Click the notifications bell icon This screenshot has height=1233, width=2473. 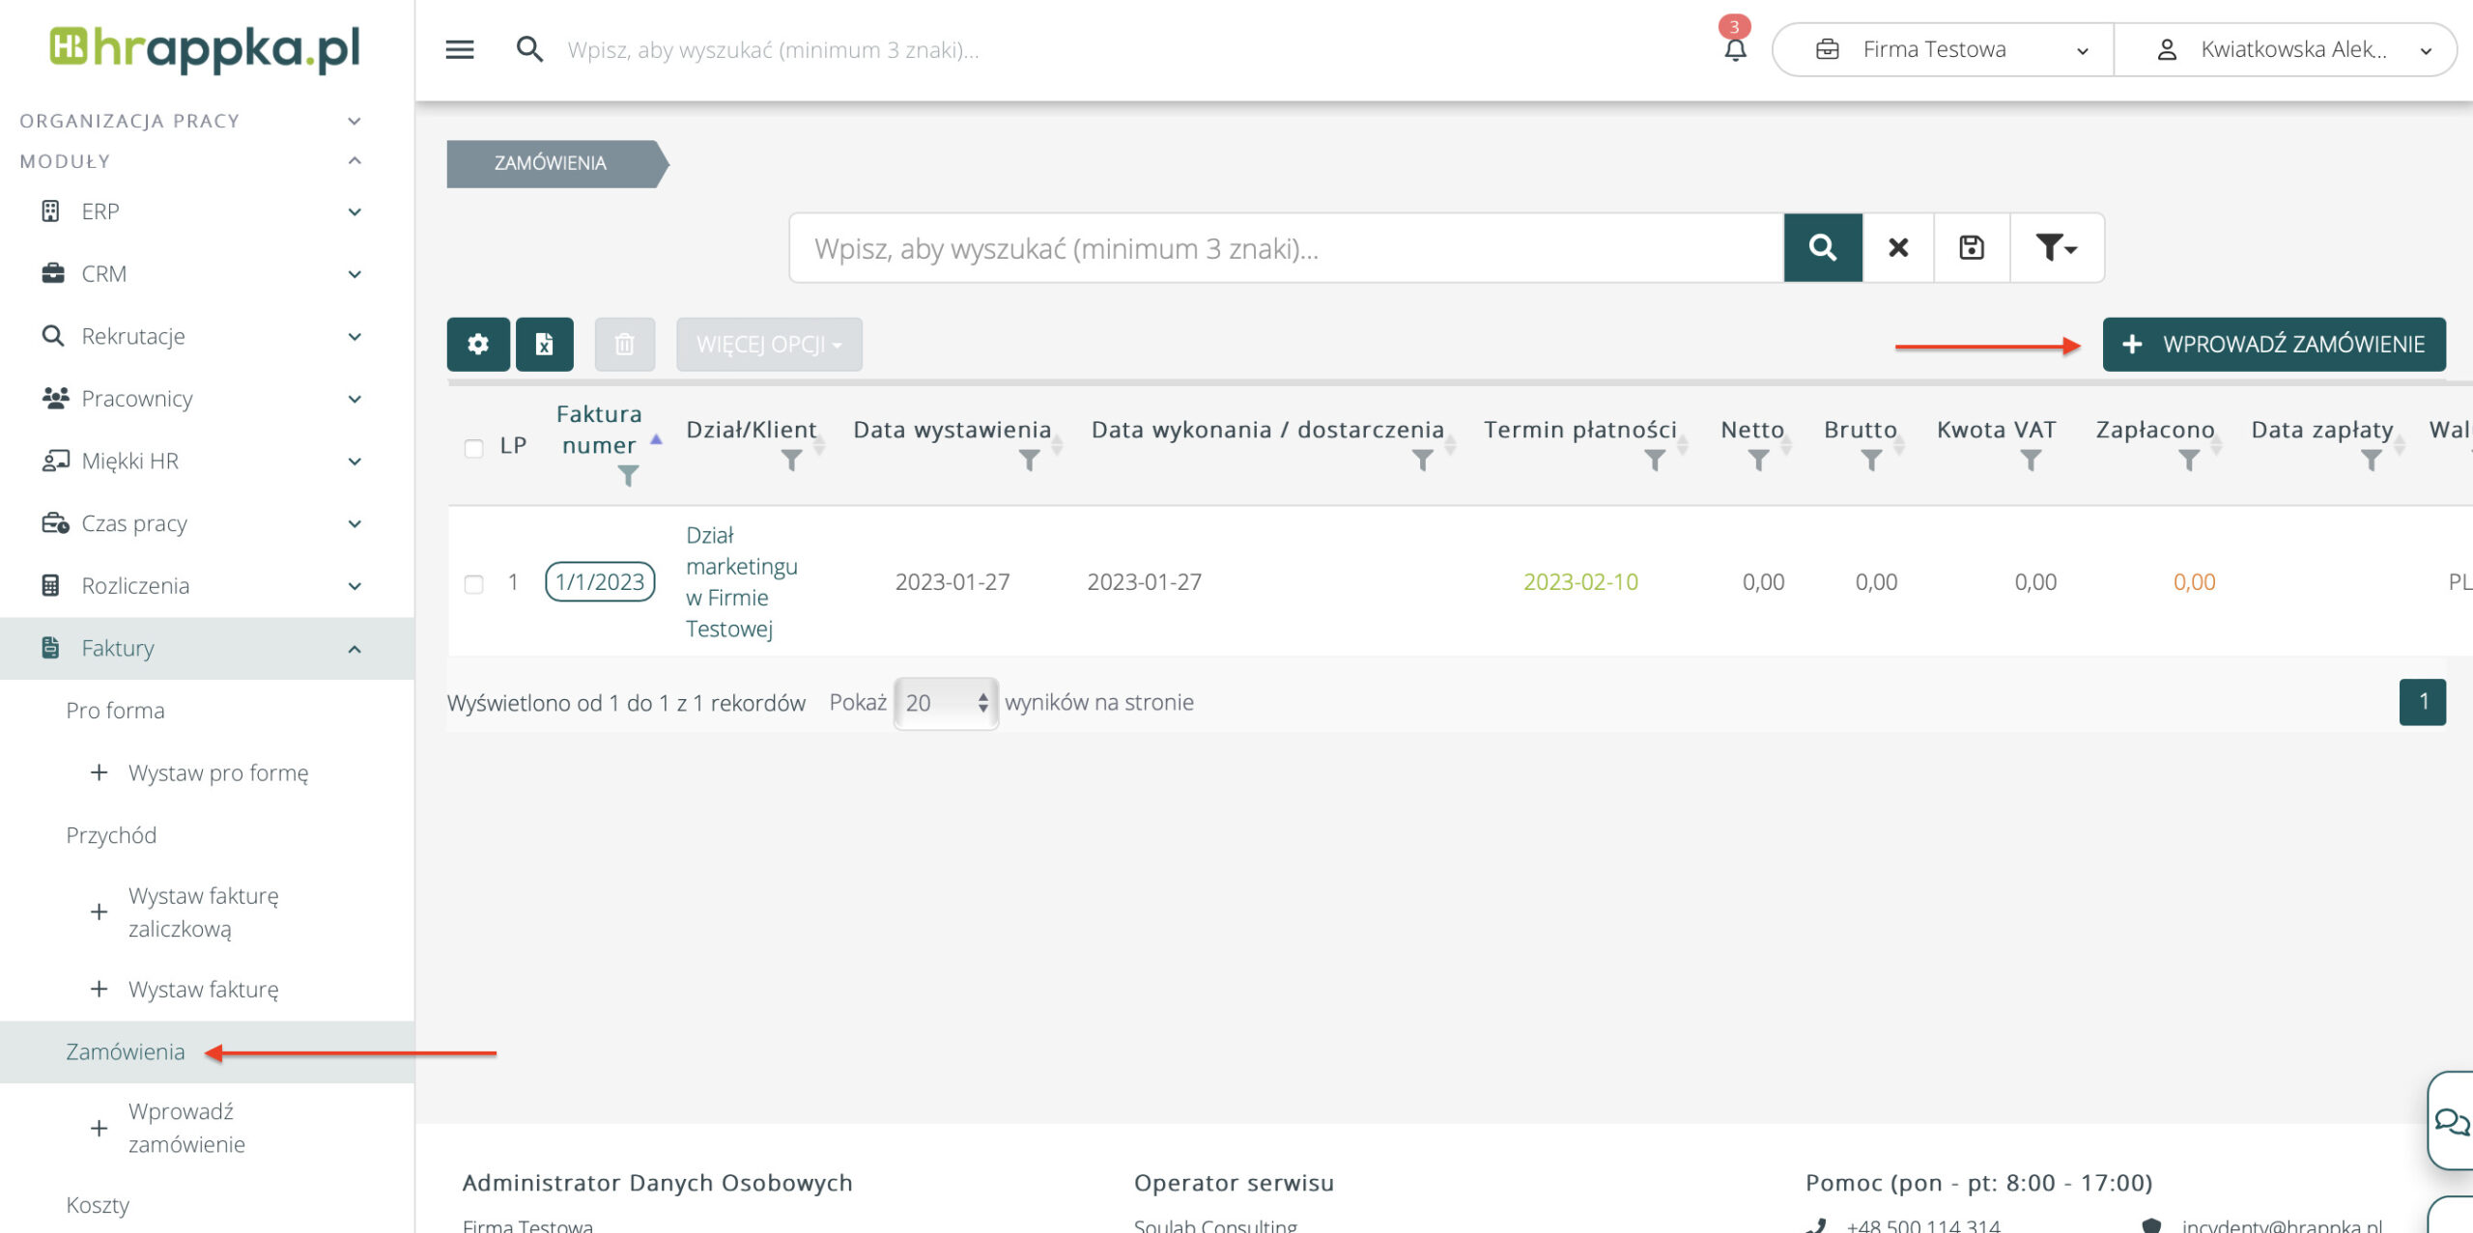click(1735, 49)
